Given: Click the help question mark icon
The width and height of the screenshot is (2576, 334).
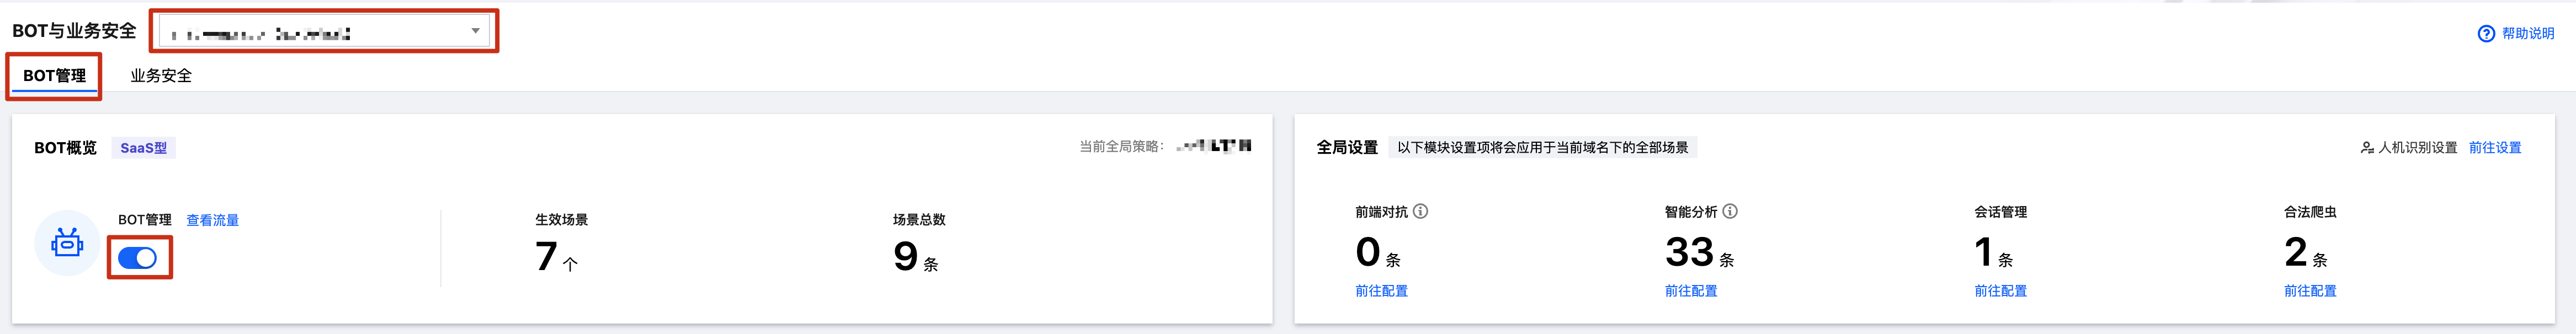Looking at the screenshot, I should (2486, 34).
